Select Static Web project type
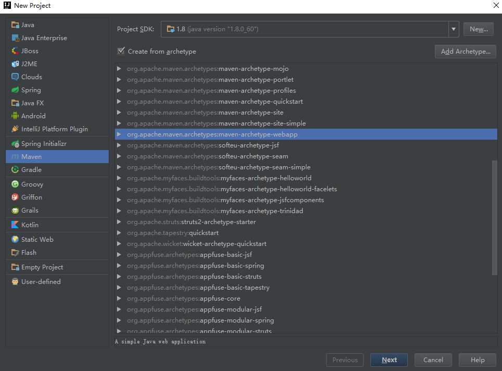This screenshot has width=502, height=371. pos(57,239)
